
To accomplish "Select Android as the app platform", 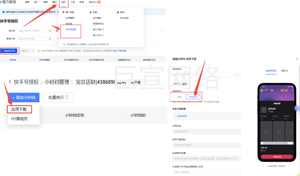I will coord(193,97).
